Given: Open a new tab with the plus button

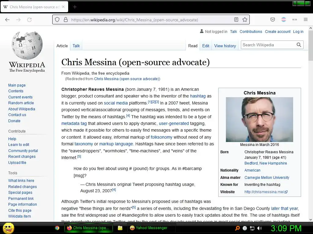Looking at the screenshot, I should tap(75, 7).
